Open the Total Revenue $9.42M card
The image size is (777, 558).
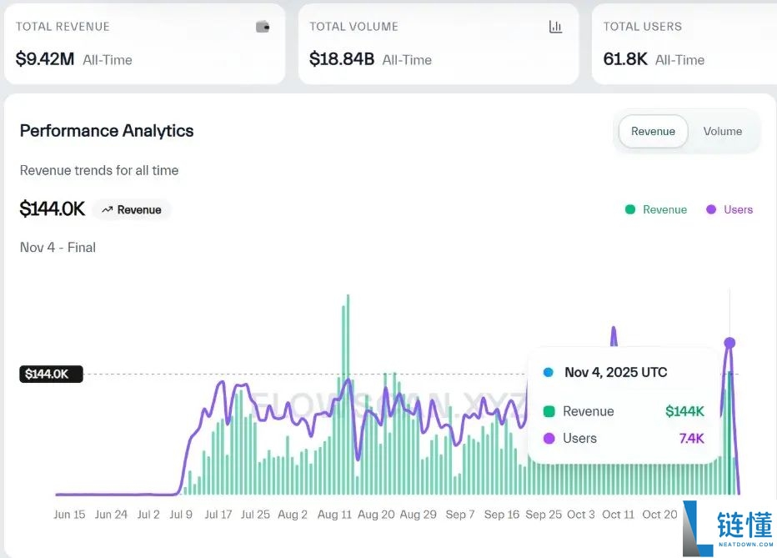click(144, 43)
